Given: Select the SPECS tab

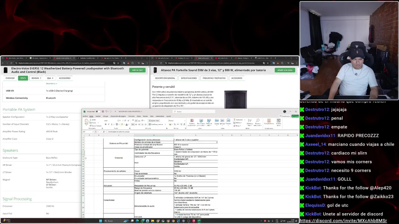Looking at the screenshot, I should (x=23, y=78).
